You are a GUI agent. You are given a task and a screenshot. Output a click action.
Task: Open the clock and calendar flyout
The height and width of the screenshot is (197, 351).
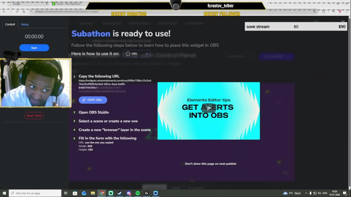point(335,193)
